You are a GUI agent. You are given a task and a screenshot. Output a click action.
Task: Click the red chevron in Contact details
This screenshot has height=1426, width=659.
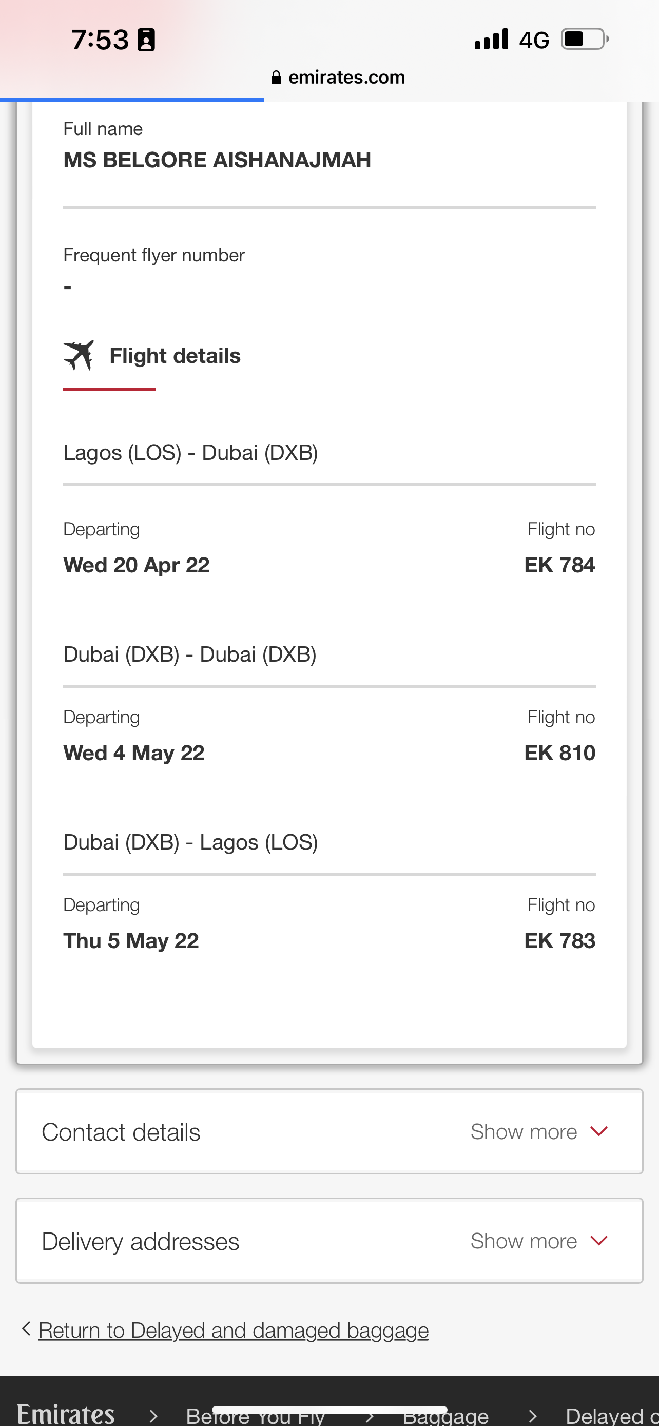(x=598, y=1131)
